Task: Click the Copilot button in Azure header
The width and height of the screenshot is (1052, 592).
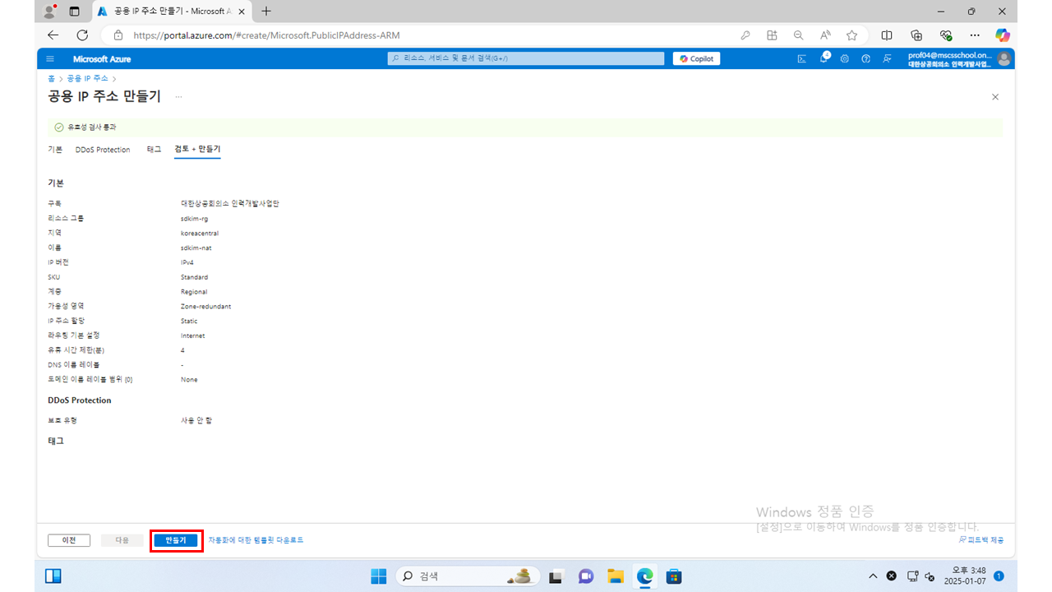Action: pyautogui.click(x=696, y=58)
